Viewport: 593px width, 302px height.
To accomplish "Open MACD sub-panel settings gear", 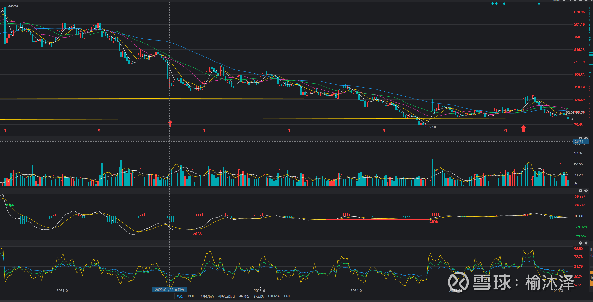I will (586, 191).
